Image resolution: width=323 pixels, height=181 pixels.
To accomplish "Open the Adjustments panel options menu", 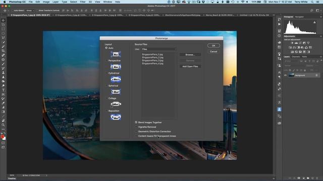I will [321, 36].
